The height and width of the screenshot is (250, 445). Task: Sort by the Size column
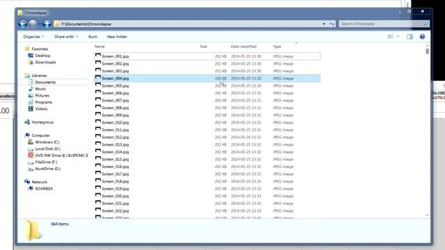click(x=204, y=47)
